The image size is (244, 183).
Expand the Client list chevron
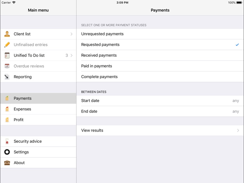pos(72,34)
